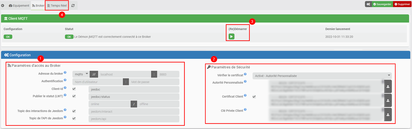The height and width of the screenshot is (129, 412).
Task: Toggle Topic des interactions de Jeedom checkbox
Action: [x=74, y=111]
